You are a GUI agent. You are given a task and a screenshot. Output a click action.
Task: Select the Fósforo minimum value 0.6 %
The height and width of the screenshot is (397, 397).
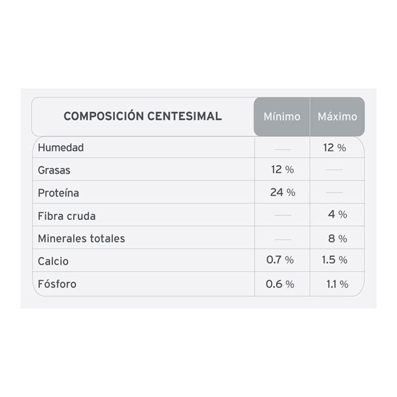280,284
